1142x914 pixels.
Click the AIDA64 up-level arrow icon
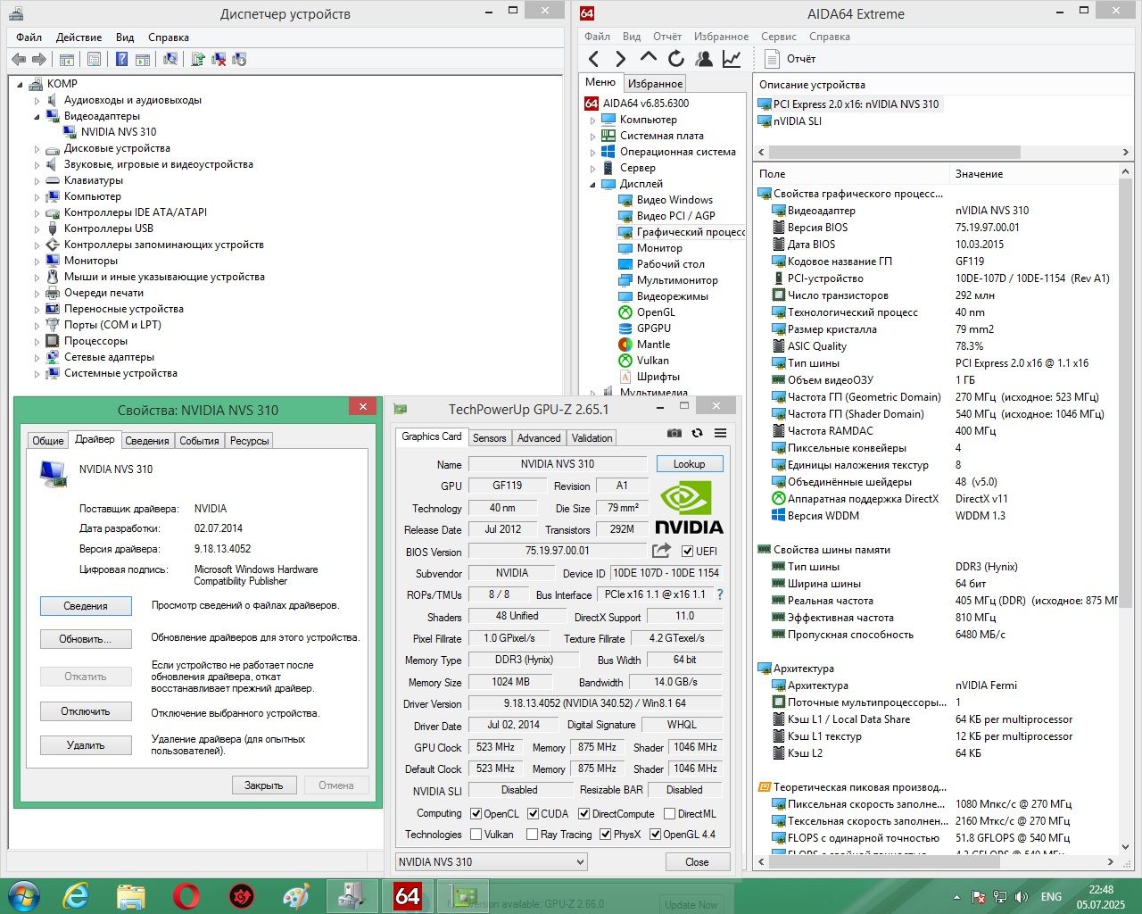click(x=649, y=58)
